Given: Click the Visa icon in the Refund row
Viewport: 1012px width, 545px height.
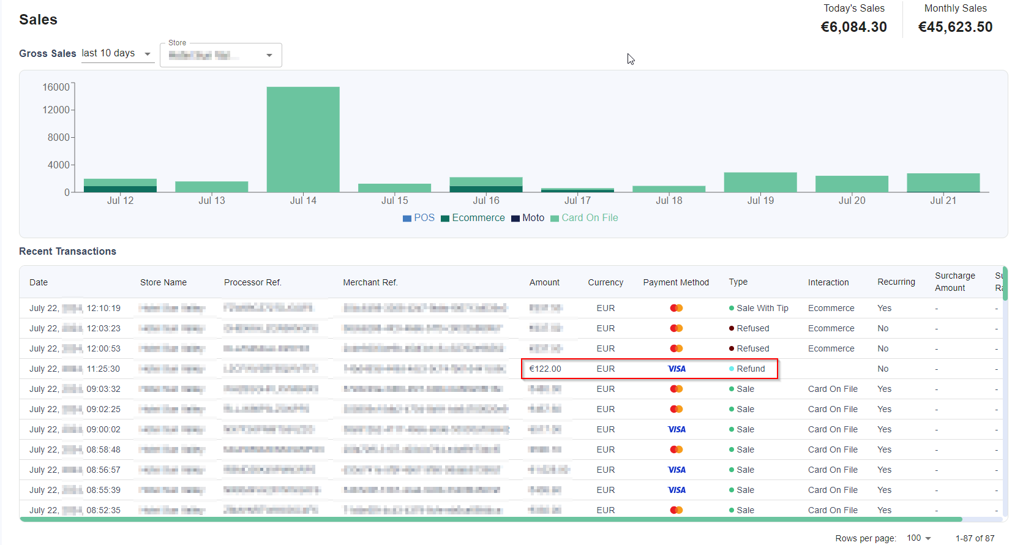Looking at the screenshot, I should pyautogui.click(x=676, y=369).
